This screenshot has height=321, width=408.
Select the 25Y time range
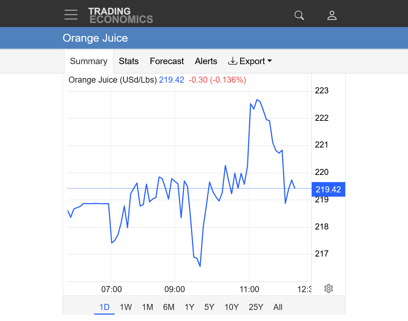click(x=256, y=307)
